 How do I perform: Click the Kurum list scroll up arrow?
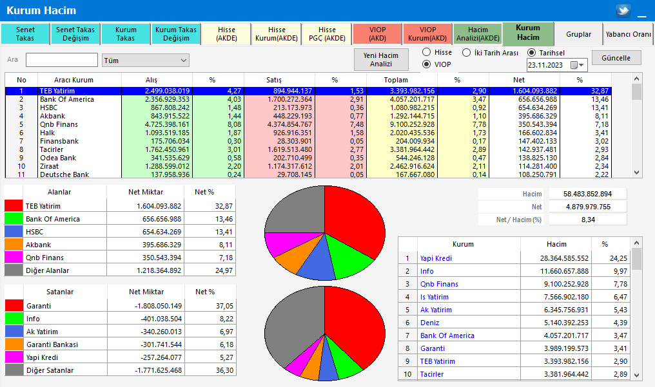pos(636,243)
